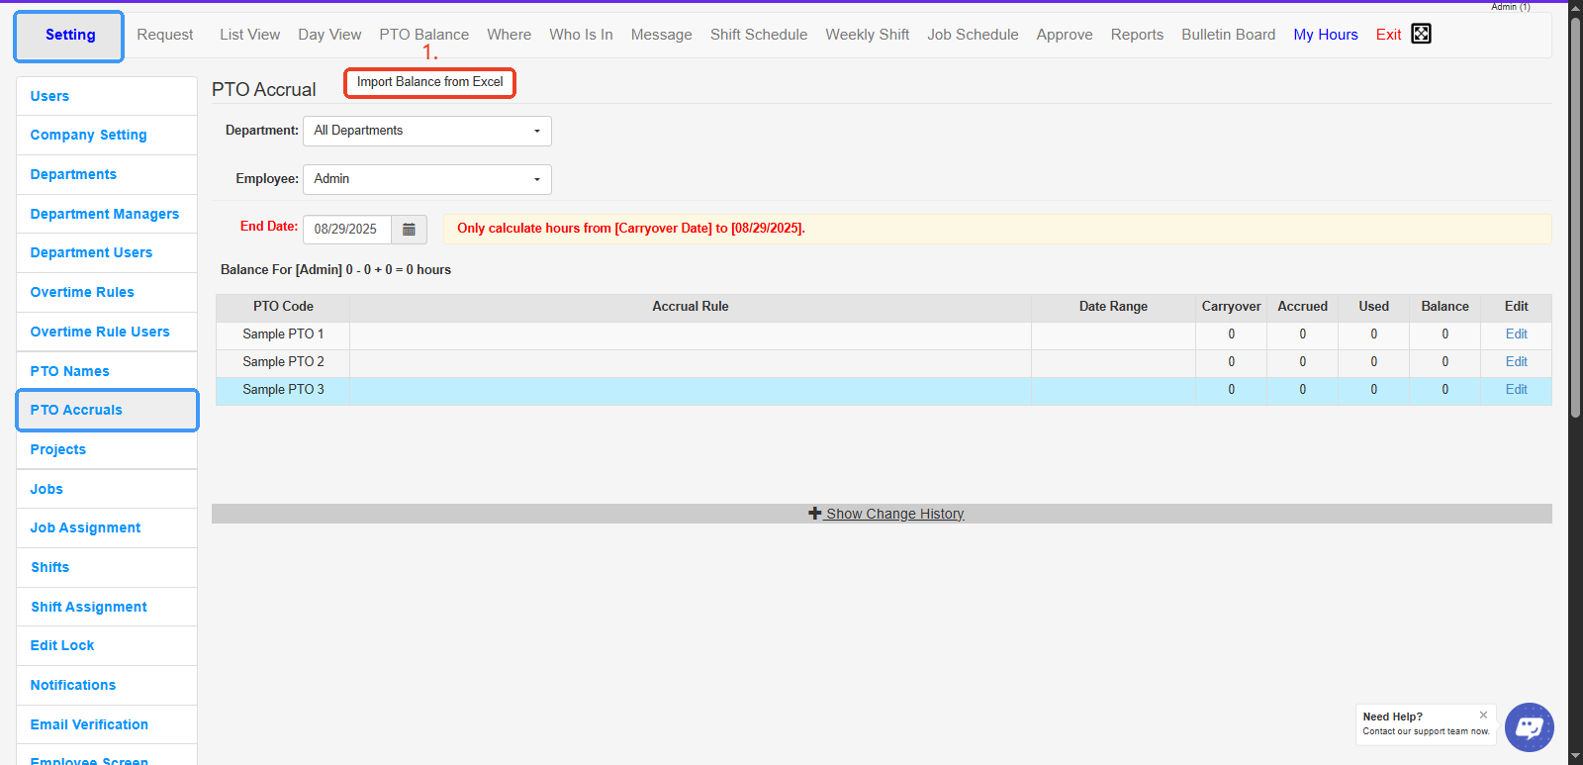Open the Shift Assignment settings page

[89, 607]
